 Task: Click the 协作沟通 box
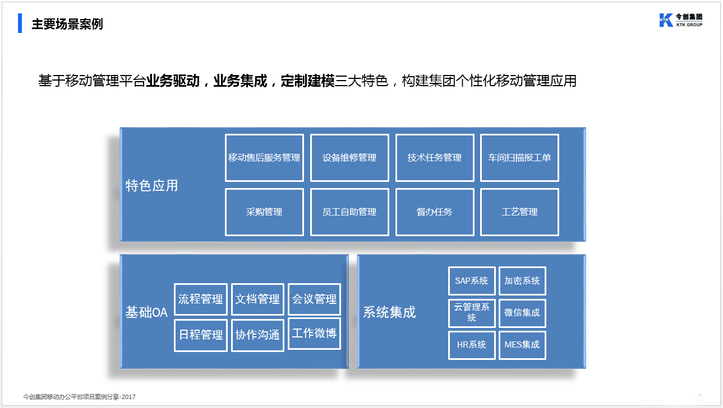tap(257, 335)
